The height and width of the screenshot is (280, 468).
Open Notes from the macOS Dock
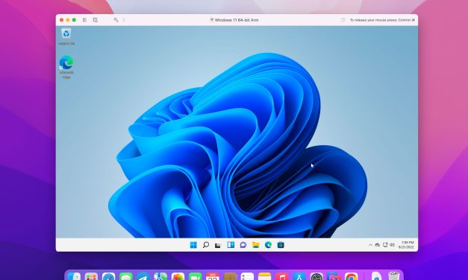pos(264,276)
